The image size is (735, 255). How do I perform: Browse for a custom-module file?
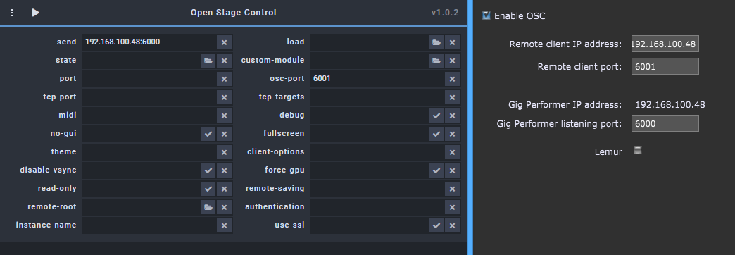coord(436,61)
